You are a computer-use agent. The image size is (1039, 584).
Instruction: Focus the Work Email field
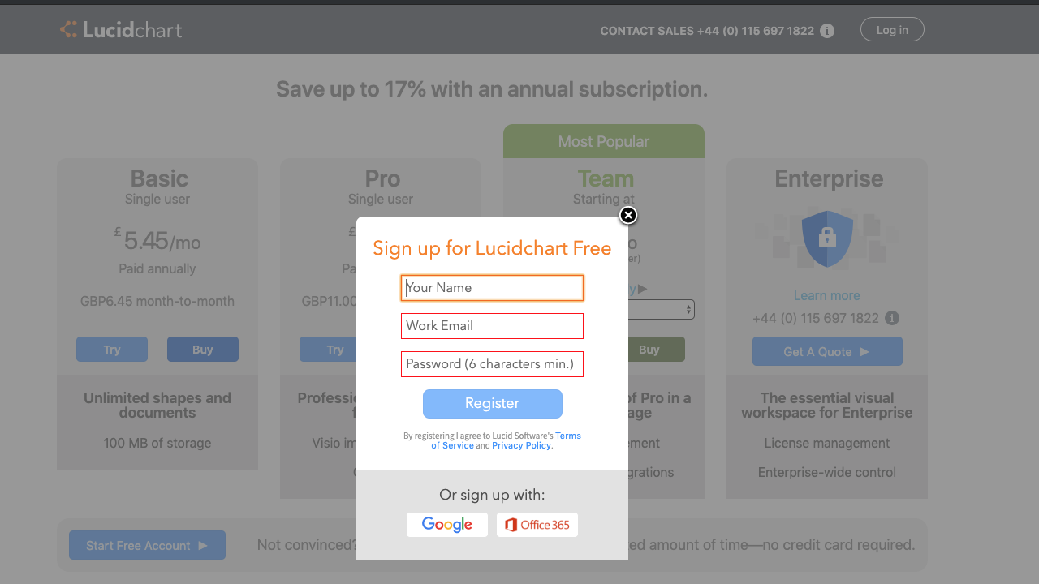492,326
